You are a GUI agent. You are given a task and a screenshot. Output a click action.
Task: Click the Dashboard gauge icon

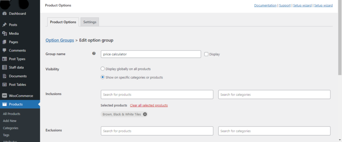pyautogui.click(x=4, y=13)
